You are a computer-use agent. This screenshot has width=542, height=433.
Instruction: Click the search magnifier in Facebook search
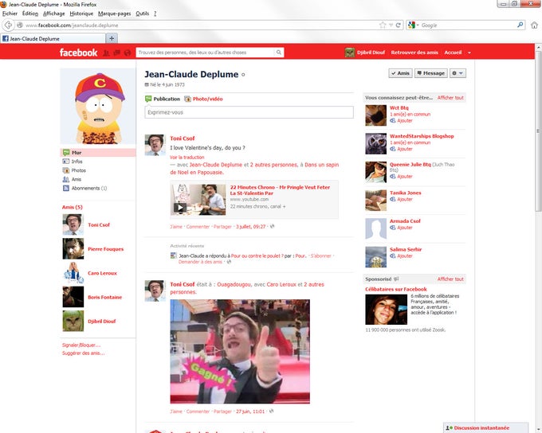click(x=279, y=53)
